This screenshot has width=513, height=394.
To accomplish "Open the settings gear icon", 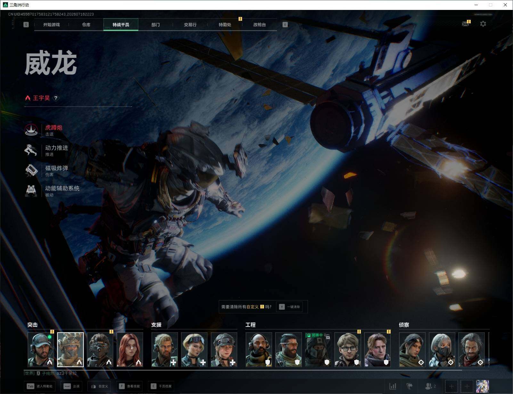I will click(483, 24).
